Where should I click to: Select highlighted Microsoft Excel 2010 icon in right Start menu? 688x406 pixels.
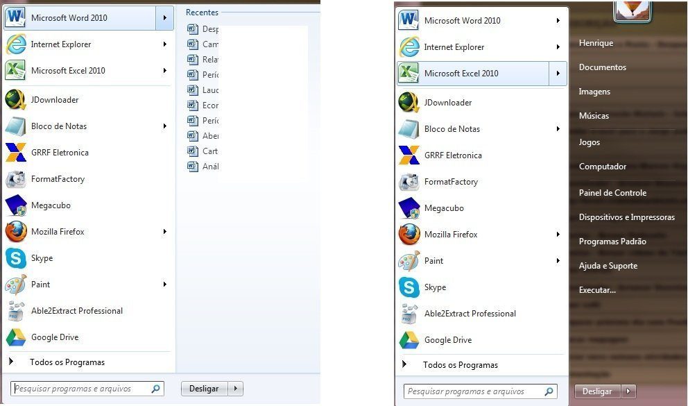click(x=409, y=74)
